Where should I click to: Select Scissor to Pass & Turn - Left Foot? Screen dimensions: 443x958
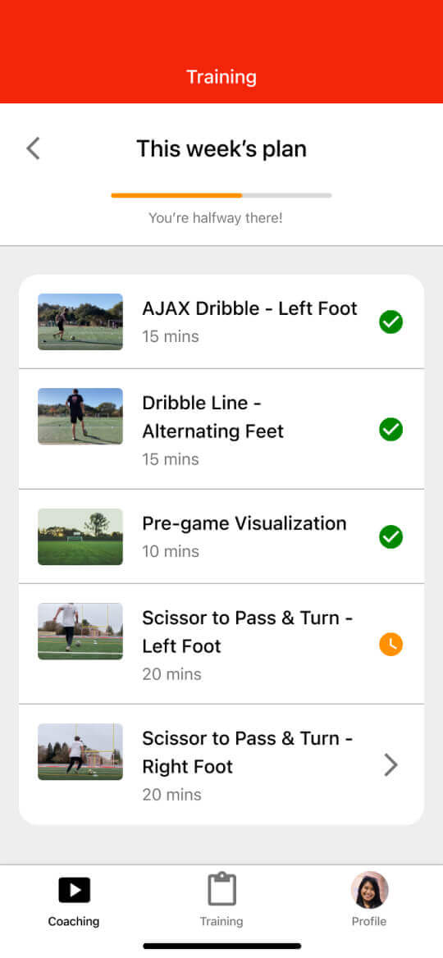(x=248, y=632)
